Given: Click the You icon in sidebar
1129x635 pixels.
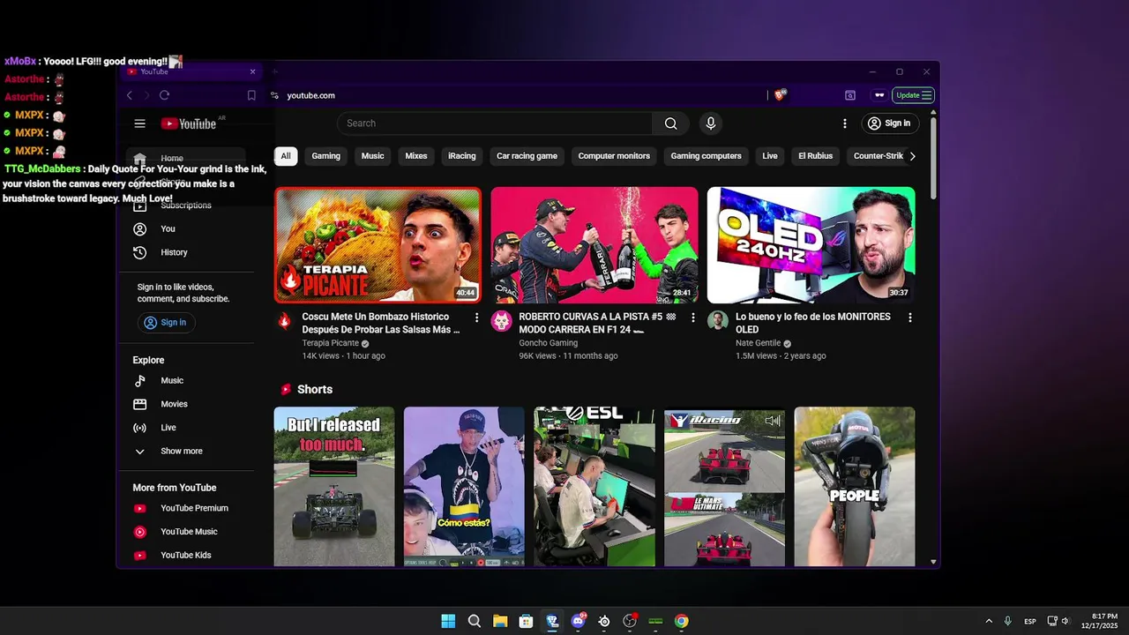Looking at the screenshot, I should (x=139, y=229).
